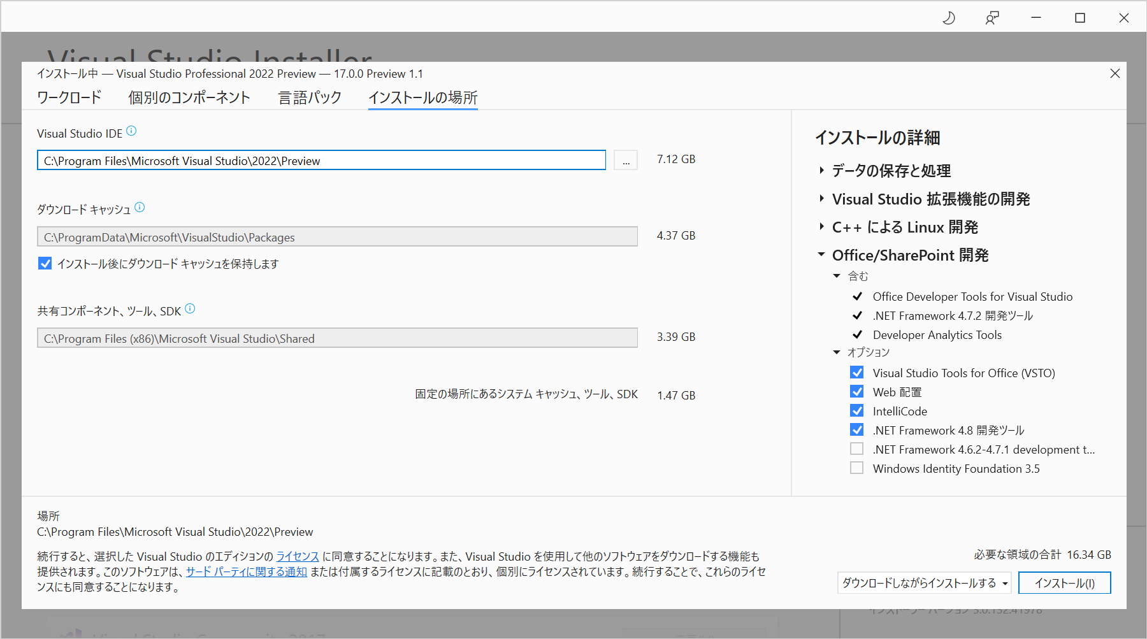Screen dimensions: 1147x639
Task: Click the info icon next to Visual Studio IDE
Action: tap(131, 131)
